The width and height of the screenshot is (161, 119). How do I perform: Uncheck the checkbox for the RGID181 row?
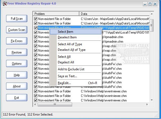36,32
